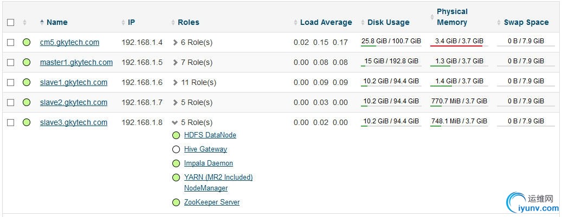The image size is (562, 217).
Task: Sort the table by the Name column
Action: (x=57, y=23)
